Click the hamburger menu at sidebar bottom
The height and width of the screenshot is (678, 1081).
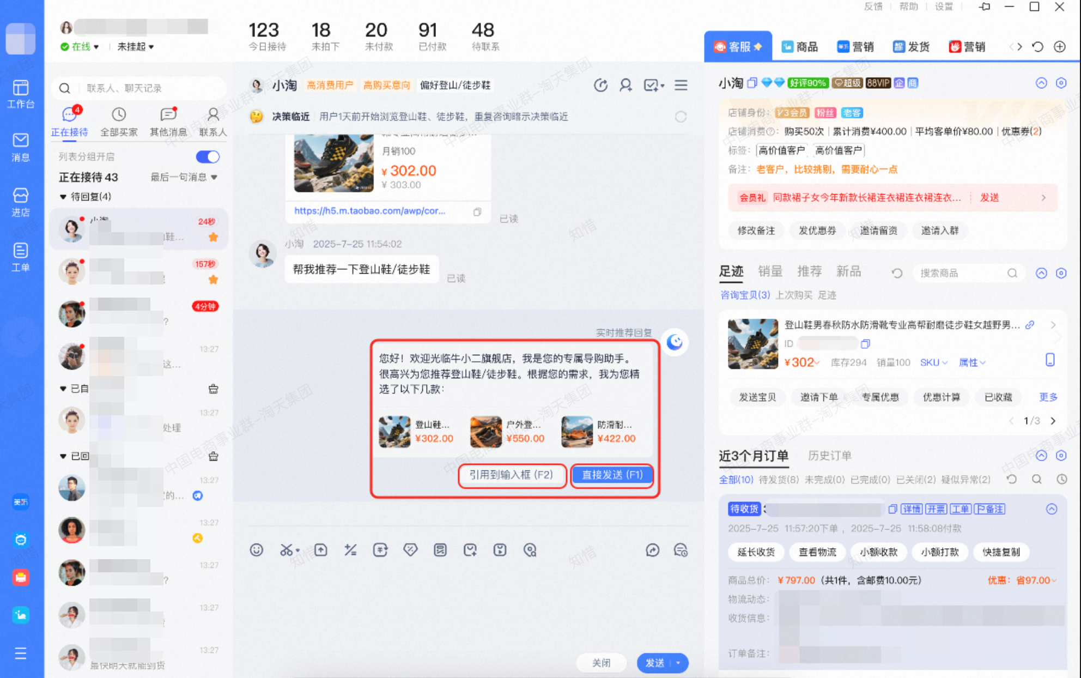tap(21, 653)
